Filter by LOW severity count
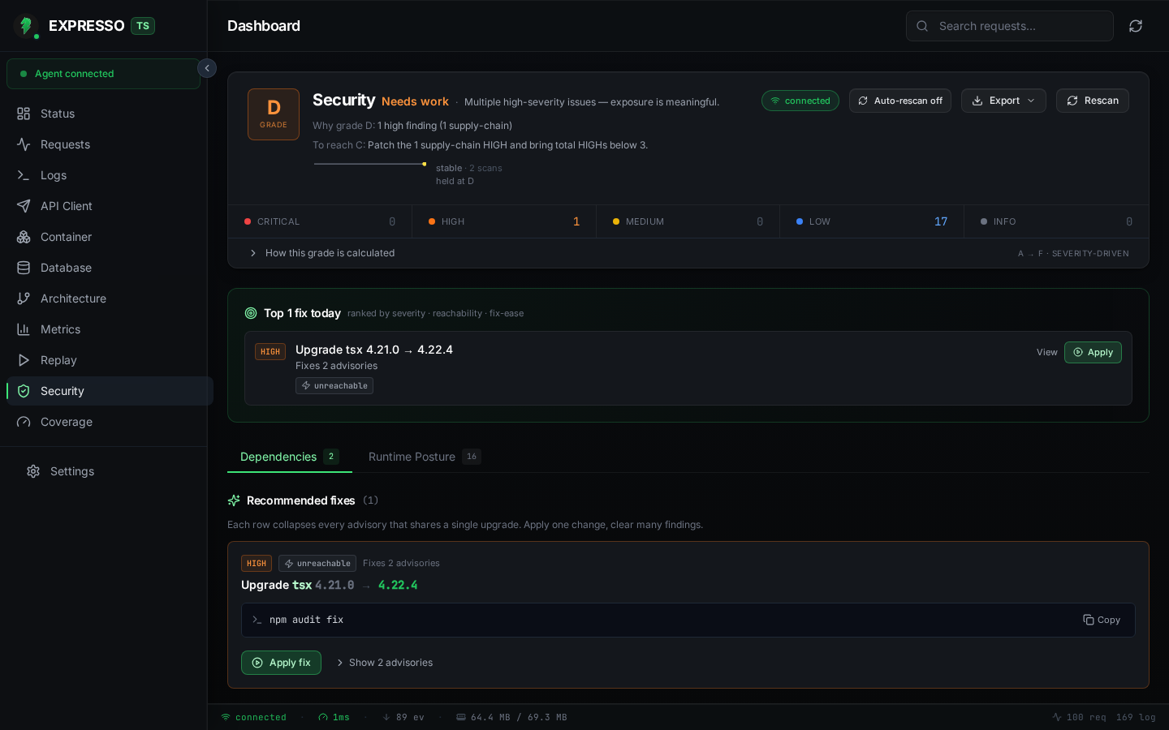The width and height of the screenshot is (1169, 730). 872,221
